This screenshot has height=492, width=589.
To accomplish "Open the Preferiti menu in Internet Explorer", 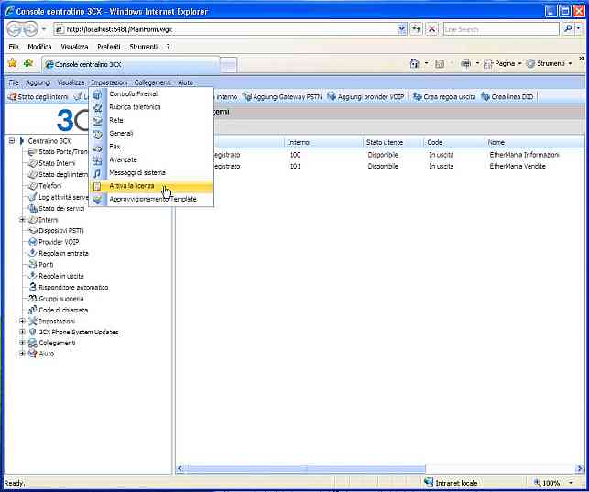I will [x=109, y=47].
